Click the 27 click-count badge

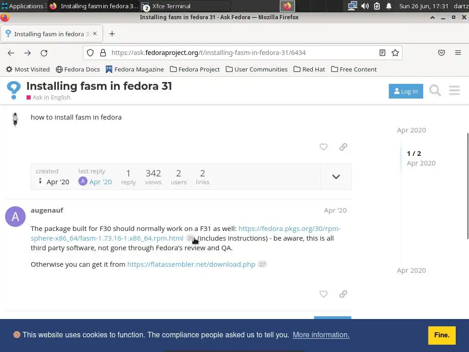click(262, 264)
